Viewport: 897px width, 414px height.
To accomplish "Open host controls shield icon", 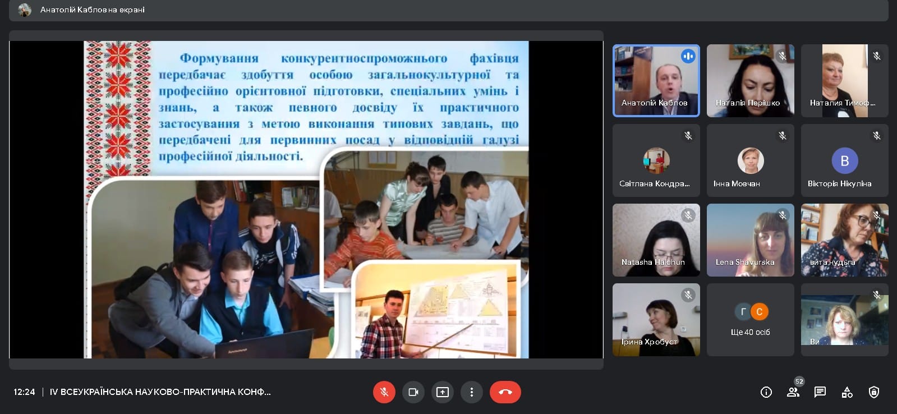I will click(x=873, y=392).
